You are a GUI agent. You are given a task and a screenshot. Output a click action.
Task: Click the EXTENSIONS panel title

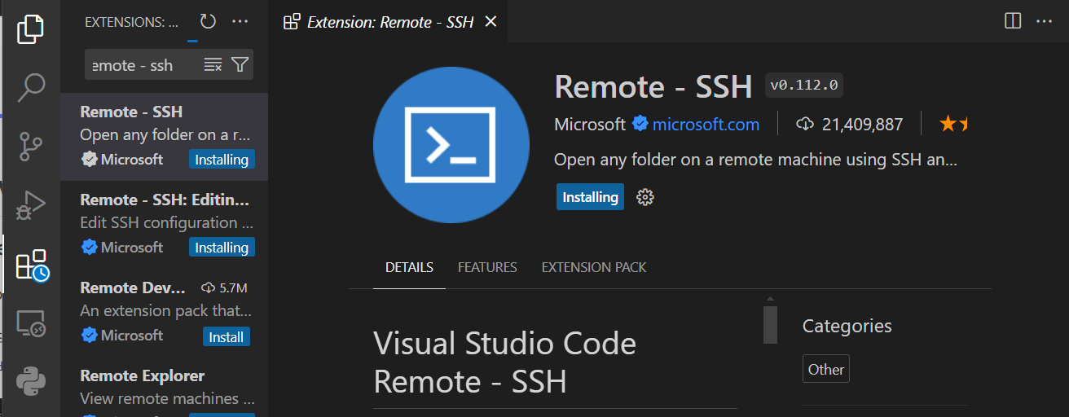[x=132, y=22]
